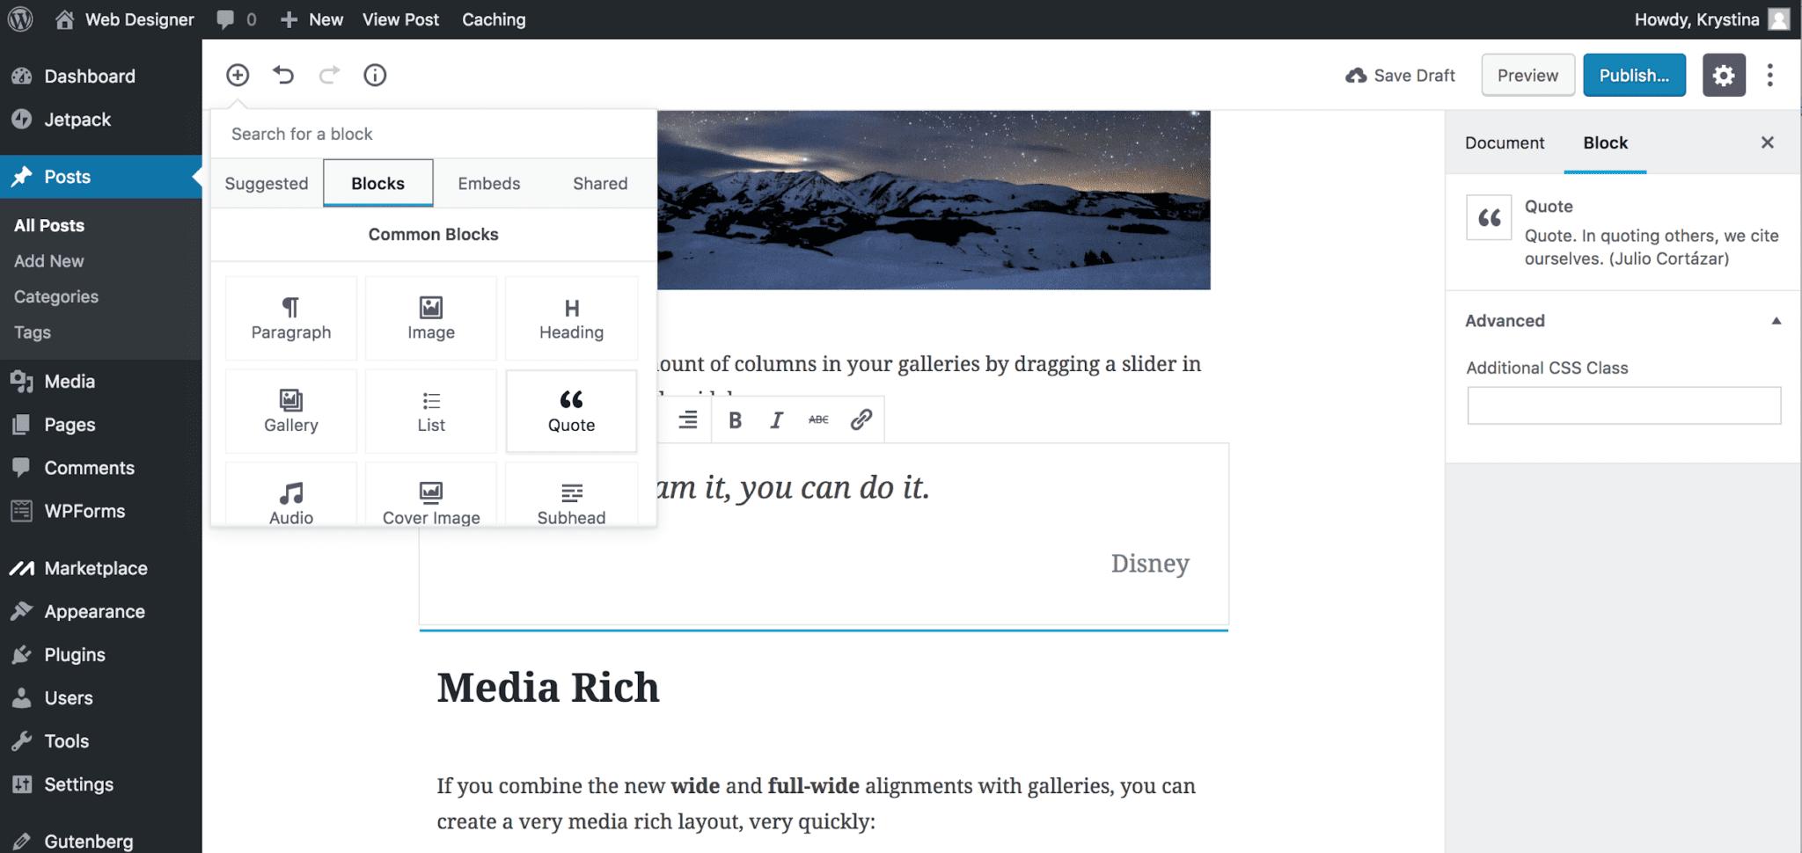The width and height of the screenshot is (1802, 853).
Task: Open the content structure info icon
Action: pos(375,76)
